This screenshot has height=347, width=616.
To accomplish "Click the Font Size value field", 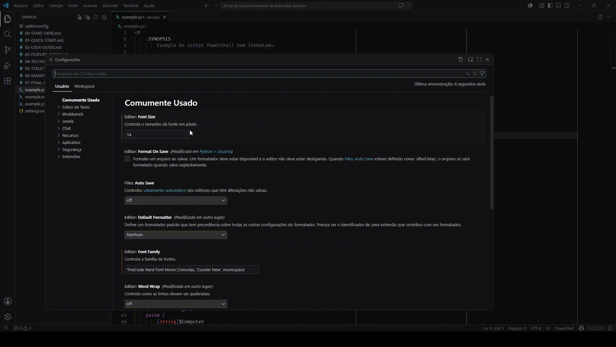I will (156, 135).
